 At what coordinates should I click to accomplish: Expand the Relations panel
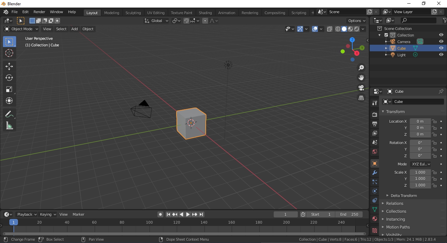pos(394,204)
